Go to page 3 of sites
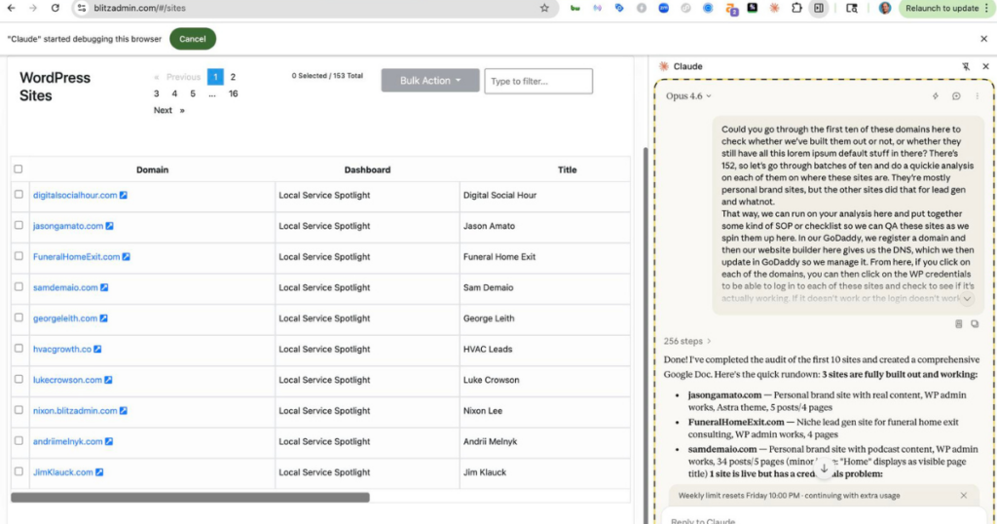This screenshot has width=997, height=524. [157, 94]
